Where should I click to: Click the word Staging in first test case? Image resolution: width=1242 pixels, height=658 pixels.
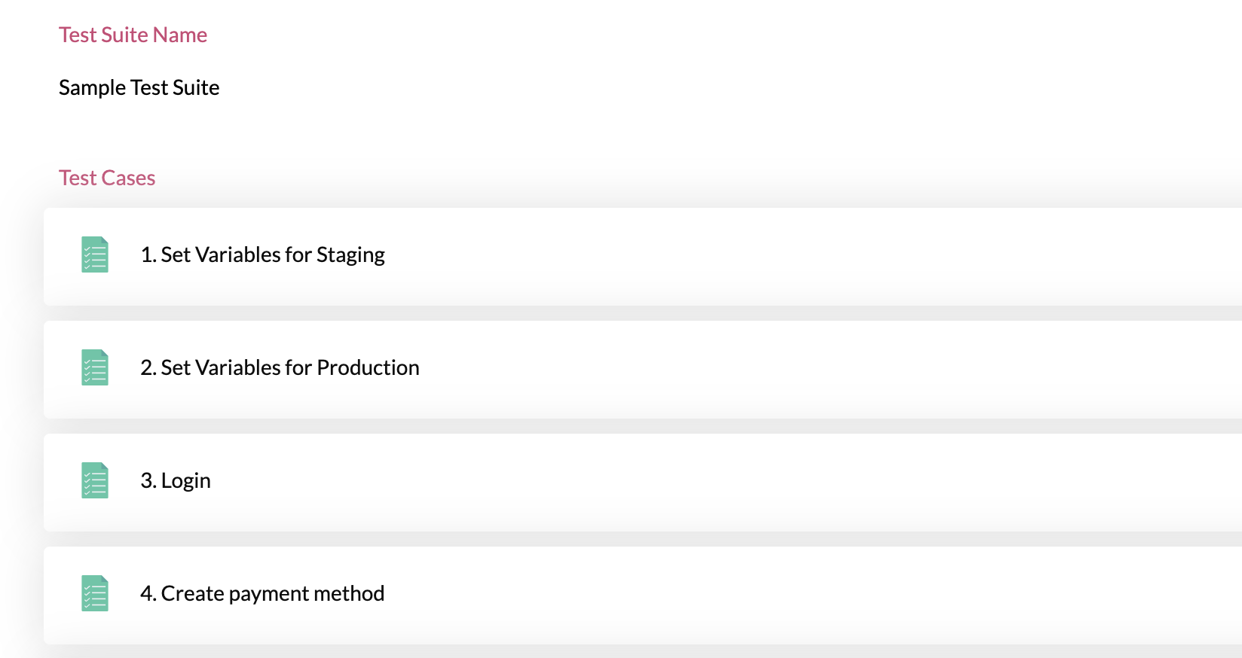click(350, 255)
